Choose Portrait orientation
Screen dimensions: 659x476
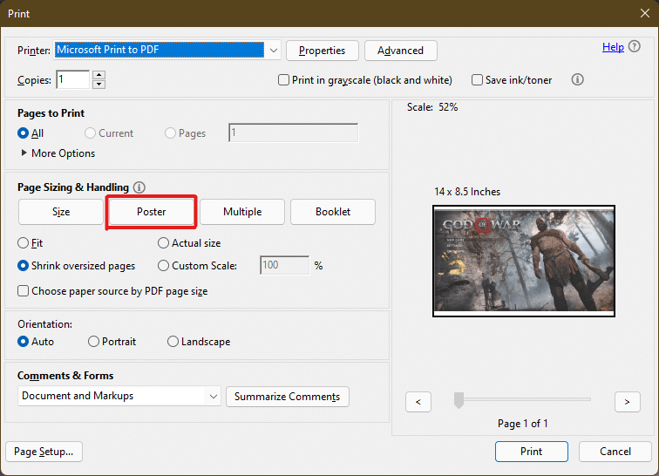click(x=93, y=342)
